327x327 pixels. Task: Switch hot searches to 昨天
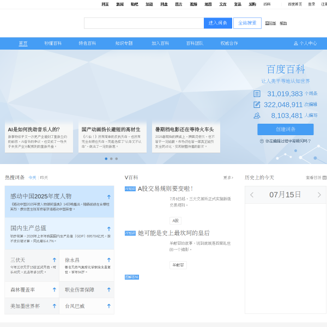(44, 178)
